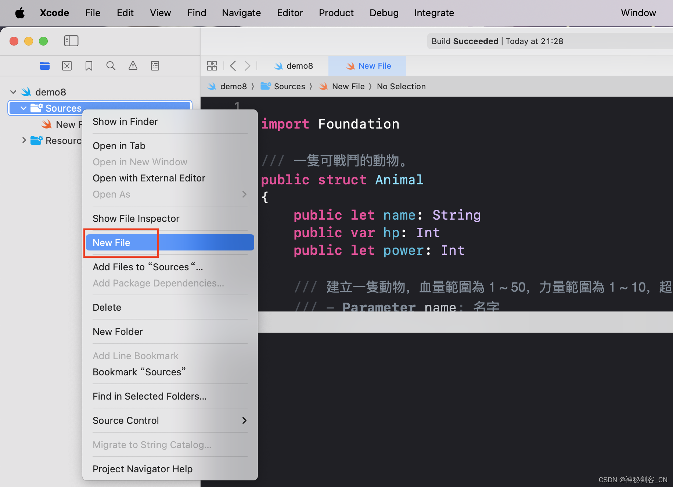This screenshot has width=673, height=487.
Task: Expand the Source Control submenu arrow
Action: click(x=244, y=421)
